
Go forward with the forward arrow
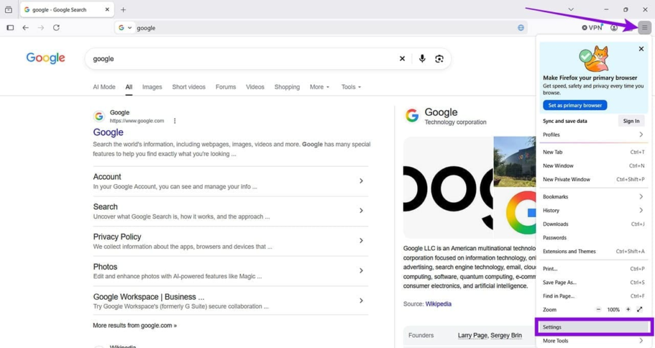pos(40,28)
